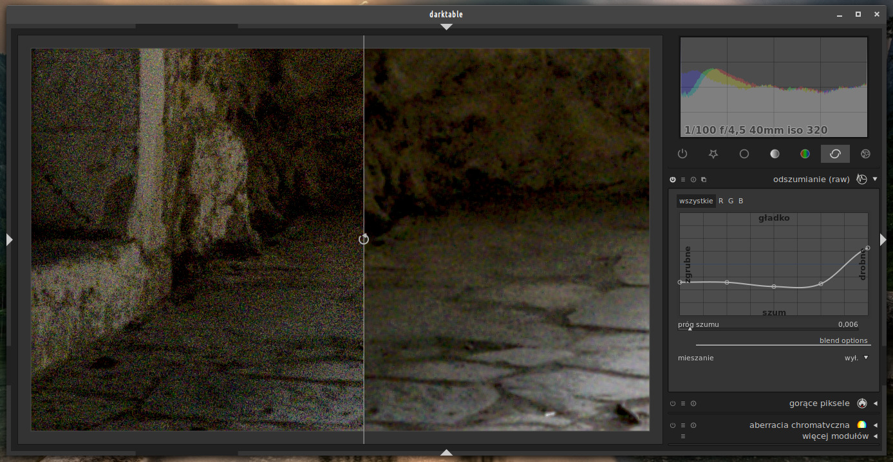Enable the gorące piksele module
This screenshot has width=893, height=462.
(673, 403)
